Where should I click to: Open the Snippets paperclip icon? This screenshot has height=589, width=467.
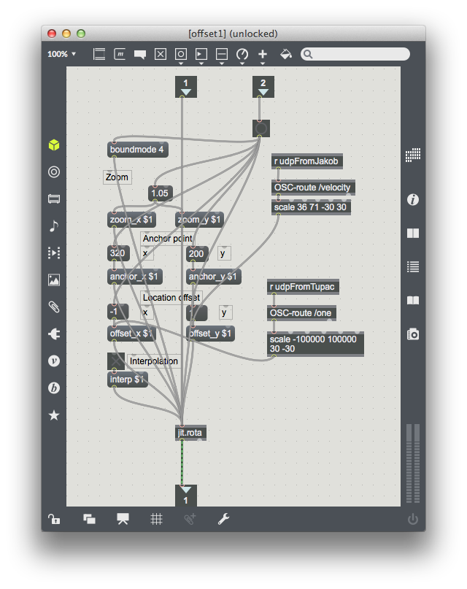53,307
